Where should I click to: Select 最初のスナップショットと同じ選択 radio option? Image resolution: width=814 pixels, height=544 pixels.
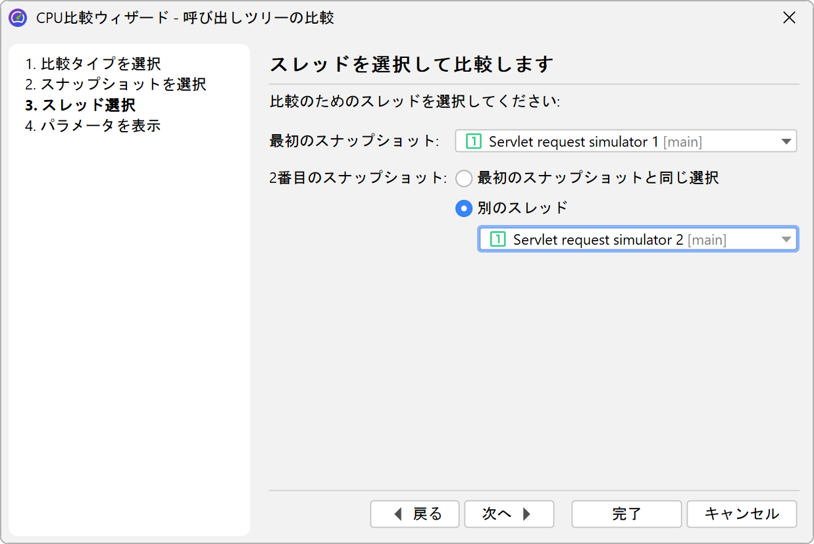464,178
